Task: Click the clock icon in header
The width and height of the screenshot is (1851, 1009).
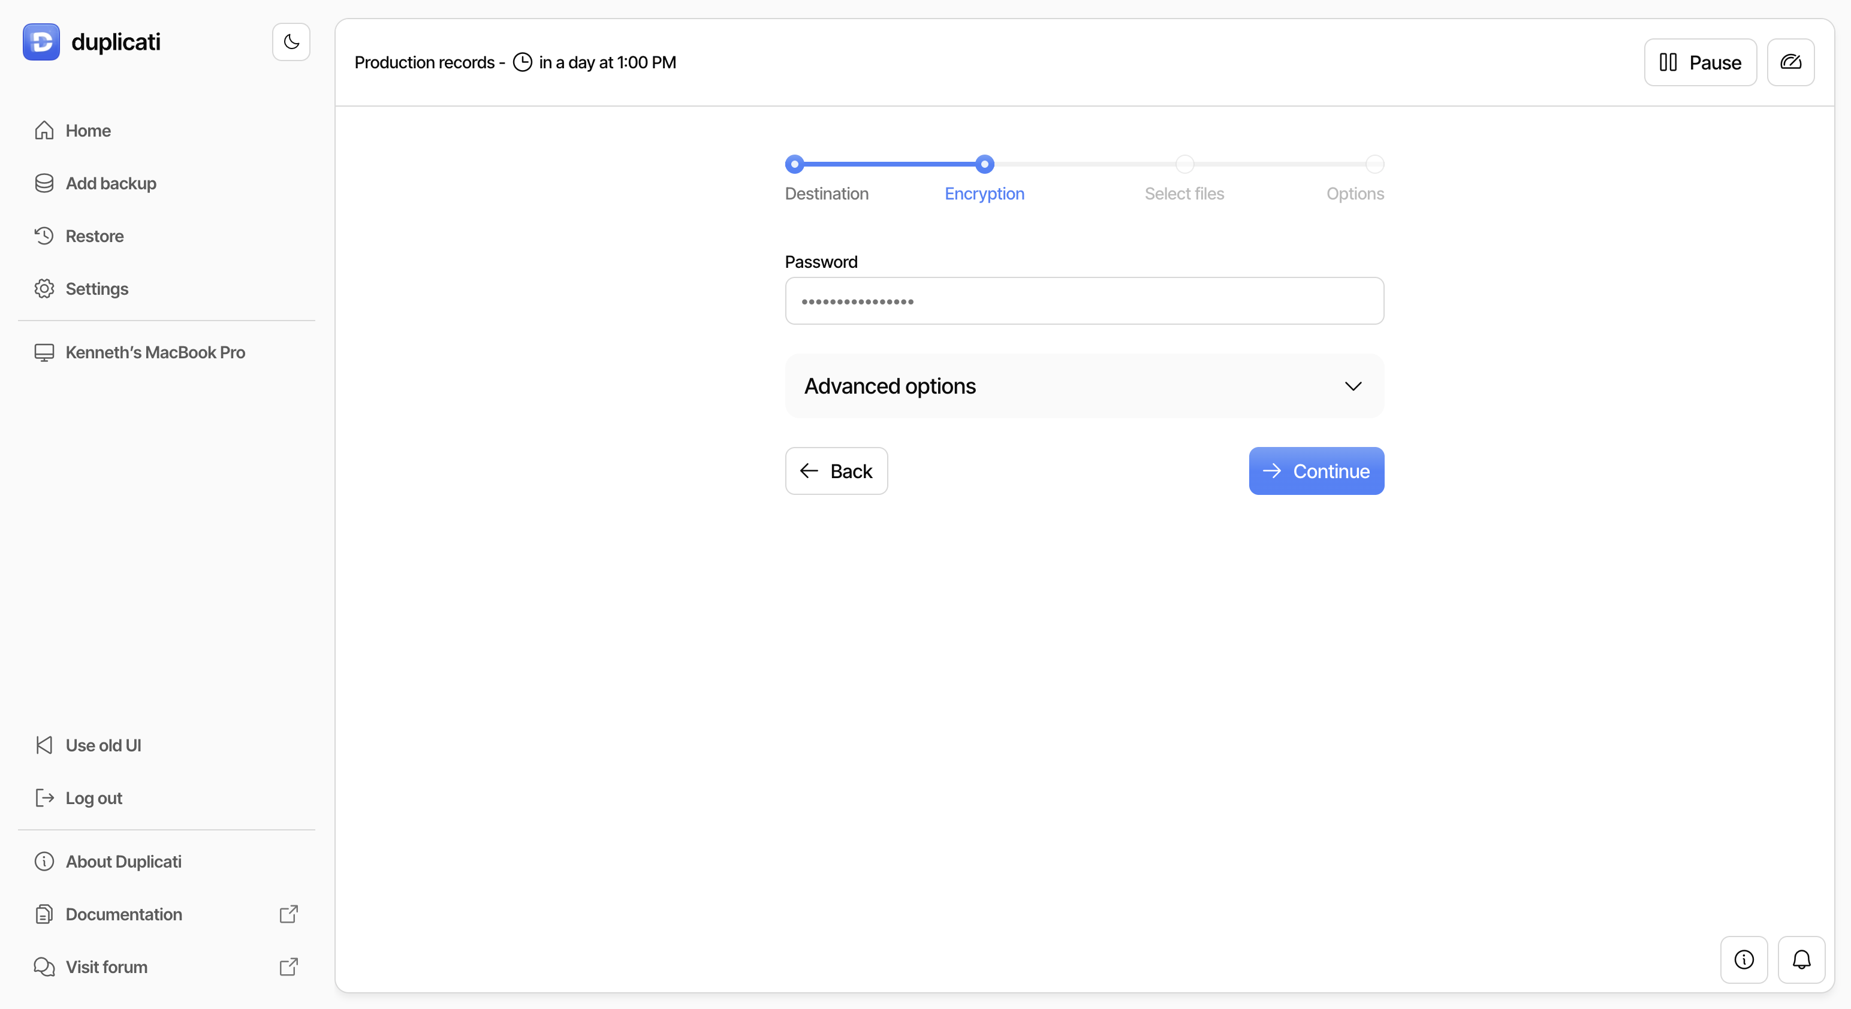Action: pyautogui.click(x=522, y=62)
